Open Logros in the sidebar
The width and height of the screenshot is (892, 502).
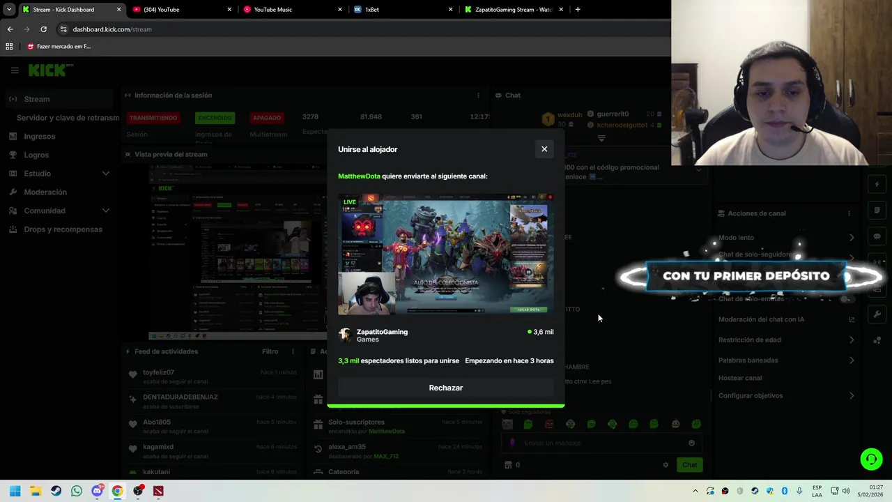click(x=36, y=155)
